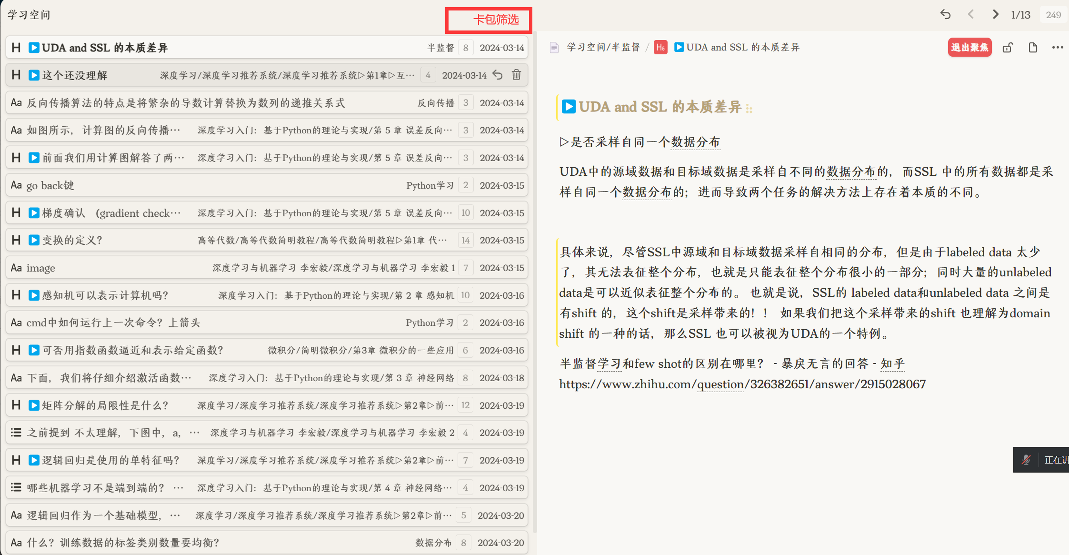1069x555 pixels.
Task: Open the three-dot more options menu
Action: coord(1058,48)
